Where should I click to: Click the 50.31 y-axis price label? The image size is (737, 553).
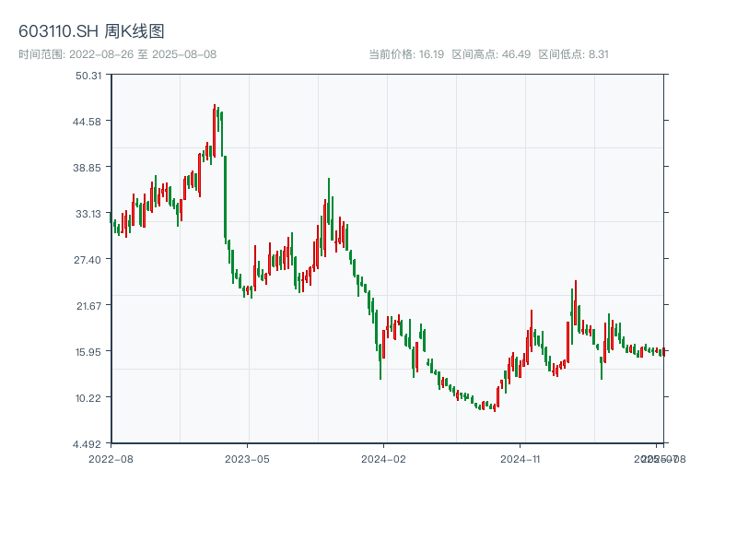coord(88,76)
